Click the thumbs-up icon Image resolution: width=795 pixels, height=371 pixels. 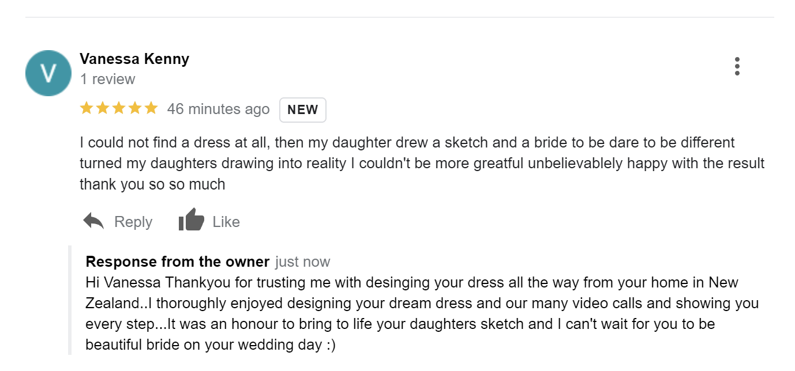click(x=192, y=220)
